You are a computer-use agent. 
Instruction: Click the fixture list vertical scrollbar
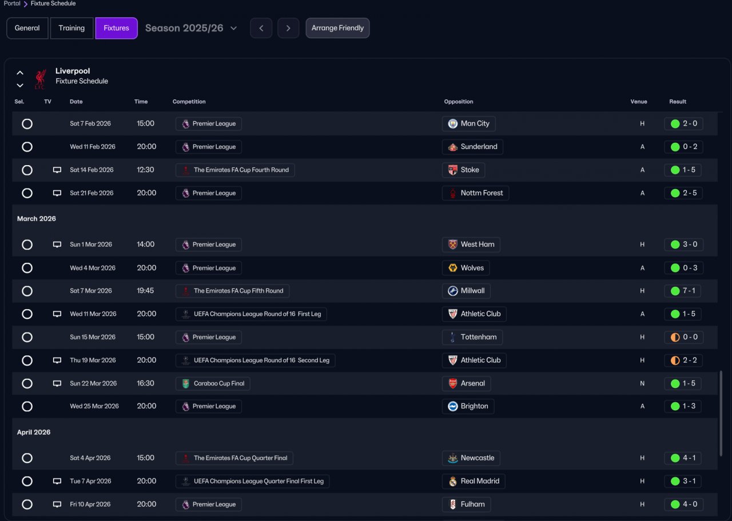point(721,414)
